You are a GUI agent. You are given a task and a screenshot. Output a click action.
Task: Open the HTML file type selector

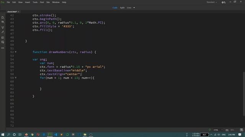(218, 130)
